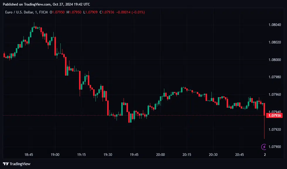Click the 19:30 time axis label
The image size is (287, 169).
(108, 155)
